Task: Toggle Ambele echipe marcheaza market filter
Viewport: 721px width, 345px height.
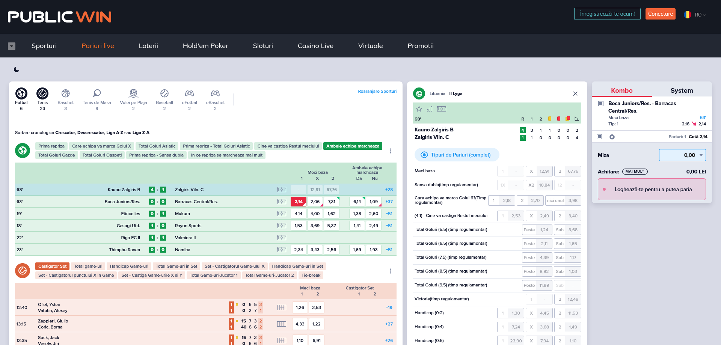Action: [353, 146]
